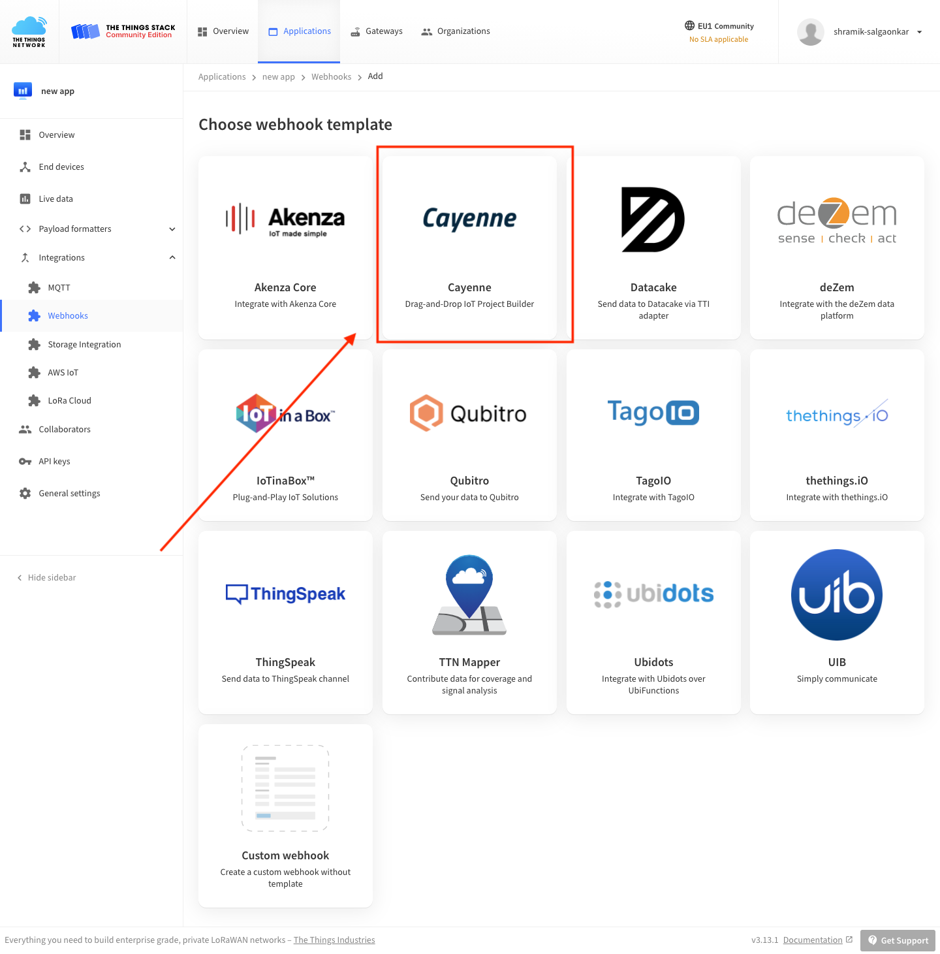
Task: Click the Qubitro logo
Action: tap(469, 413)
